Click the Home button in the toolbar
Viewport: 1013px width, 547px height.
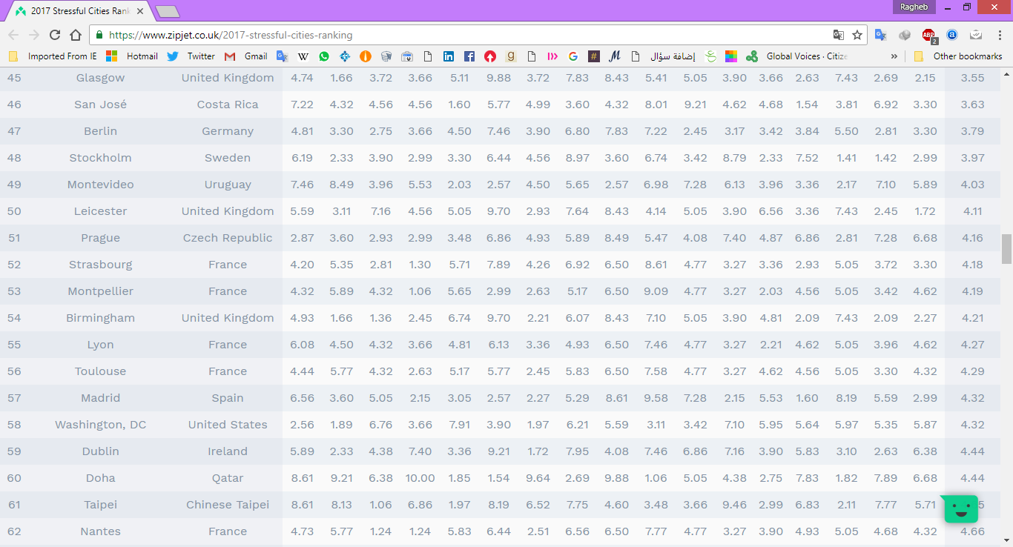tap(76, 35)
